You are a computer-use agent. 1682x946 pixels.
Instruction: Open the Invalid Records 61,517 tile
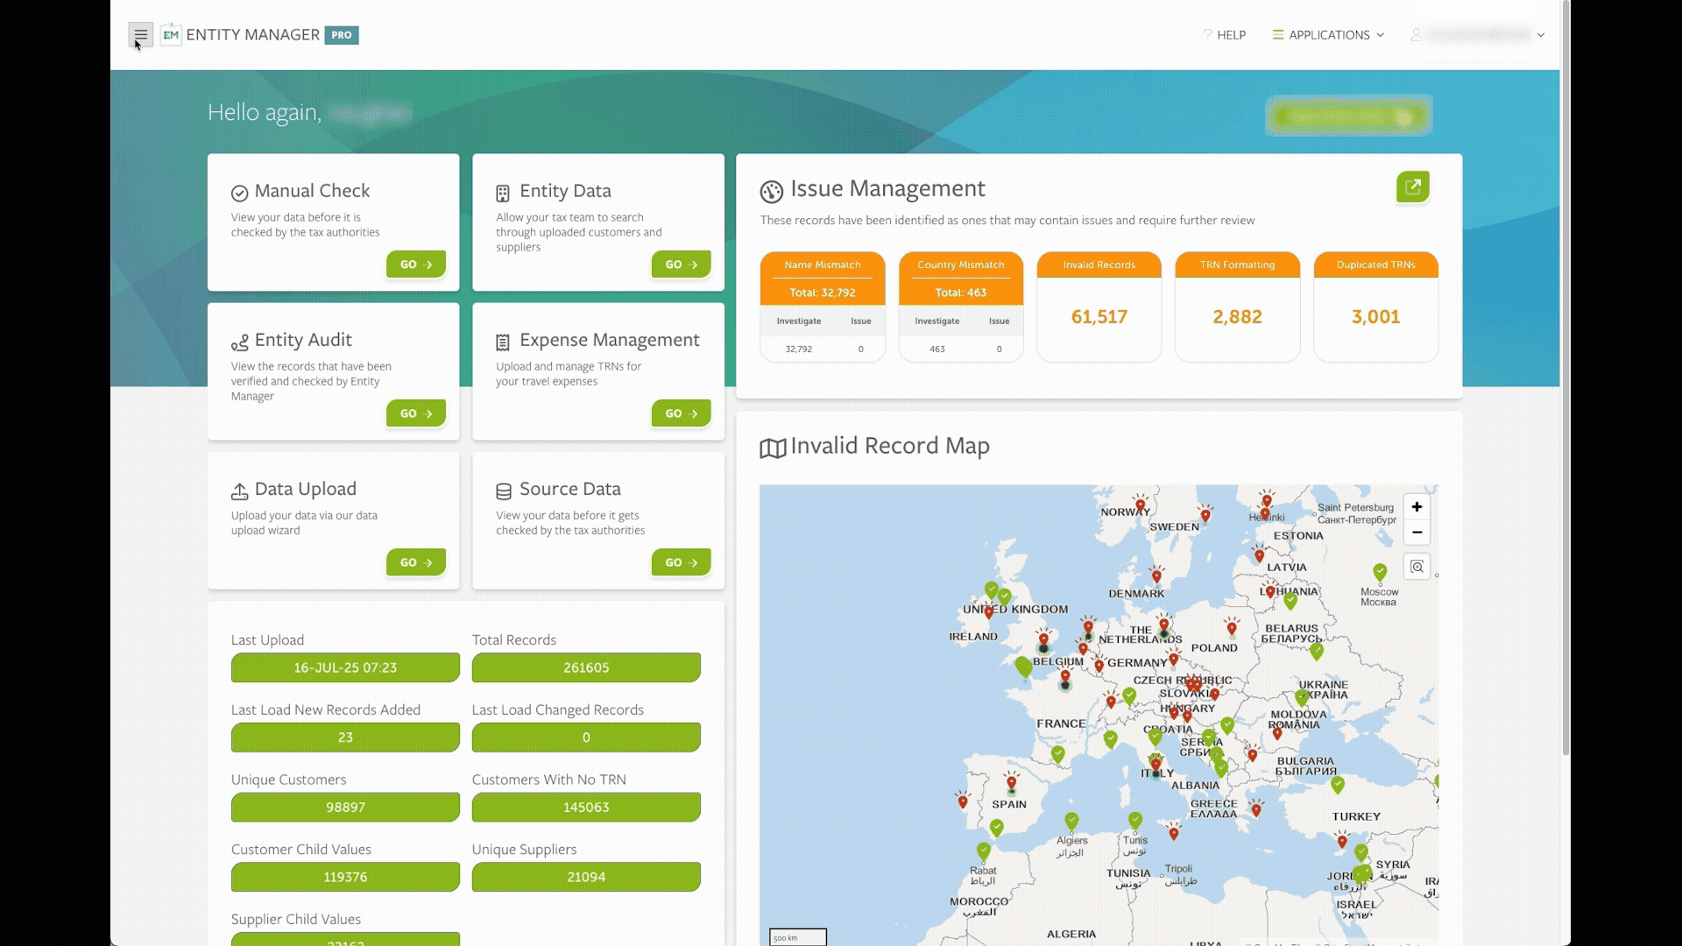[1099, 316]
